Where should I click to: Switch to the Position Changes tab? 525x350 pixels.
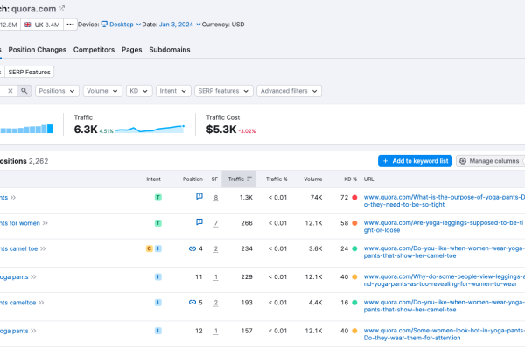(37, 50)
